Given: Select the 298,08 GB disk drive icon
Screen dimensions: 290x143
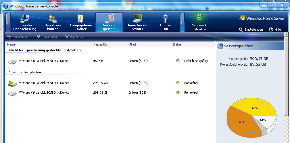Looking at the screenshot, I should (12, 93).
